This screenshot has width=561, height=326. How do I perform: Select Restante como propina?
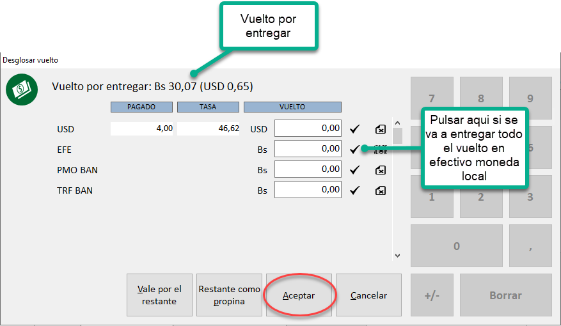point(229,295)
